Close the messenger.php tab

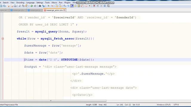(x=25, y=10)
